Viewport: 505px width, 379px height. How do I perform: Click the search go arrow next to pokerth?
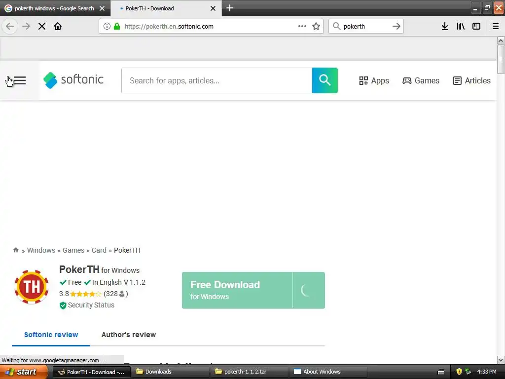click(397, 26)
